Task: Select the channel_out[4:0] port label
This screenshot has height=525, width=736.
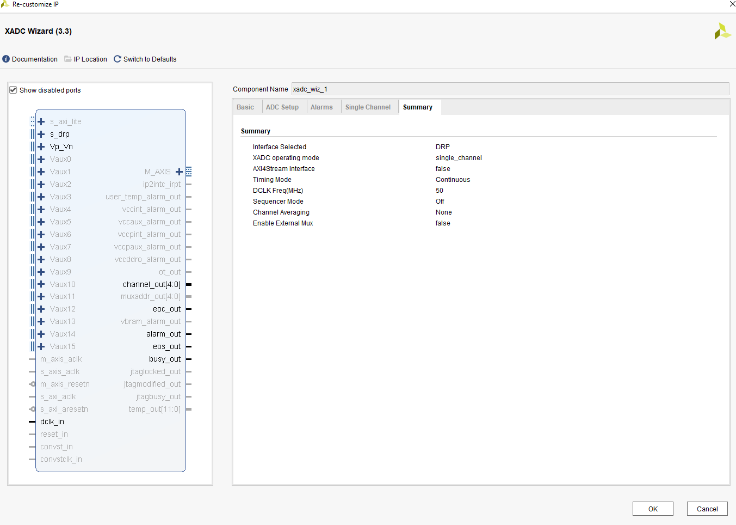Action: tap(152, 284)
